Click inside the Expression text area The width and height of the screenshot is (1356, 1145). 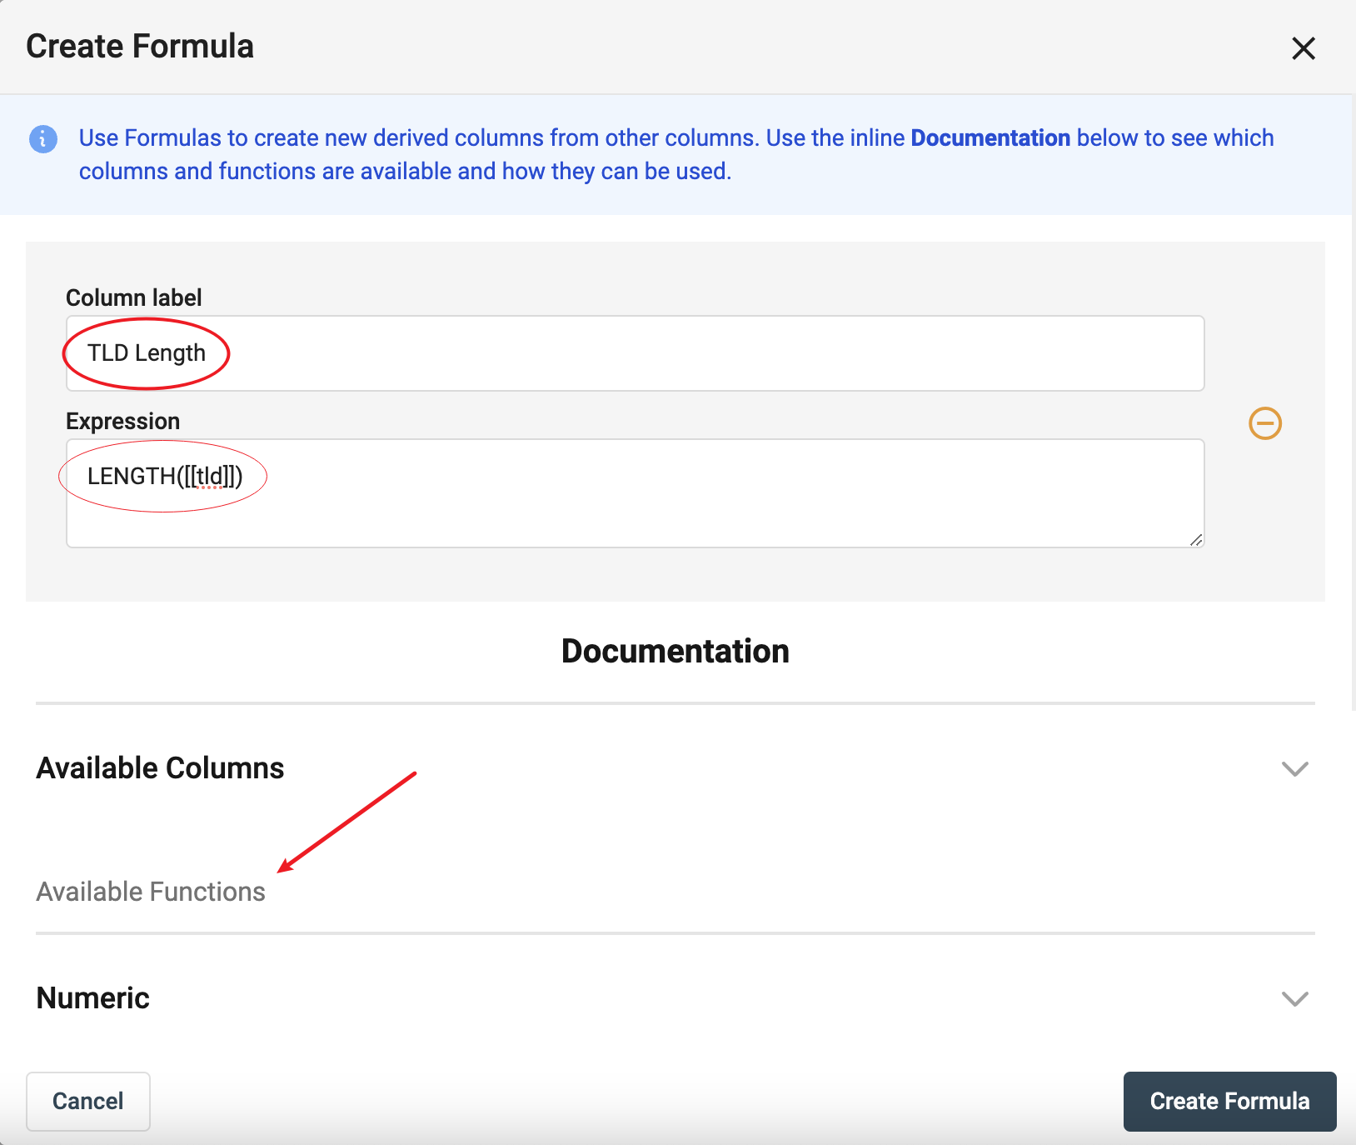(666, 508)
